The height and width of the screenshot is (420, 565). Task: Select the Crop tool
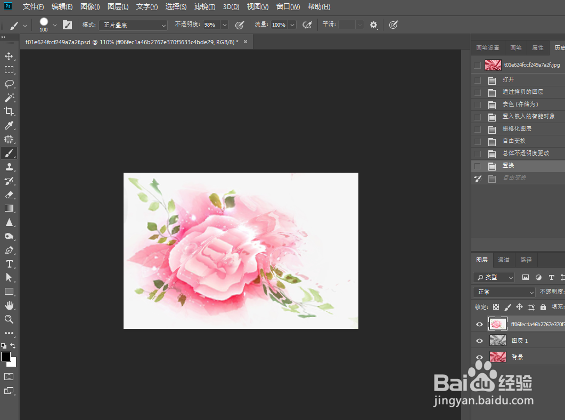click(9, 111)
